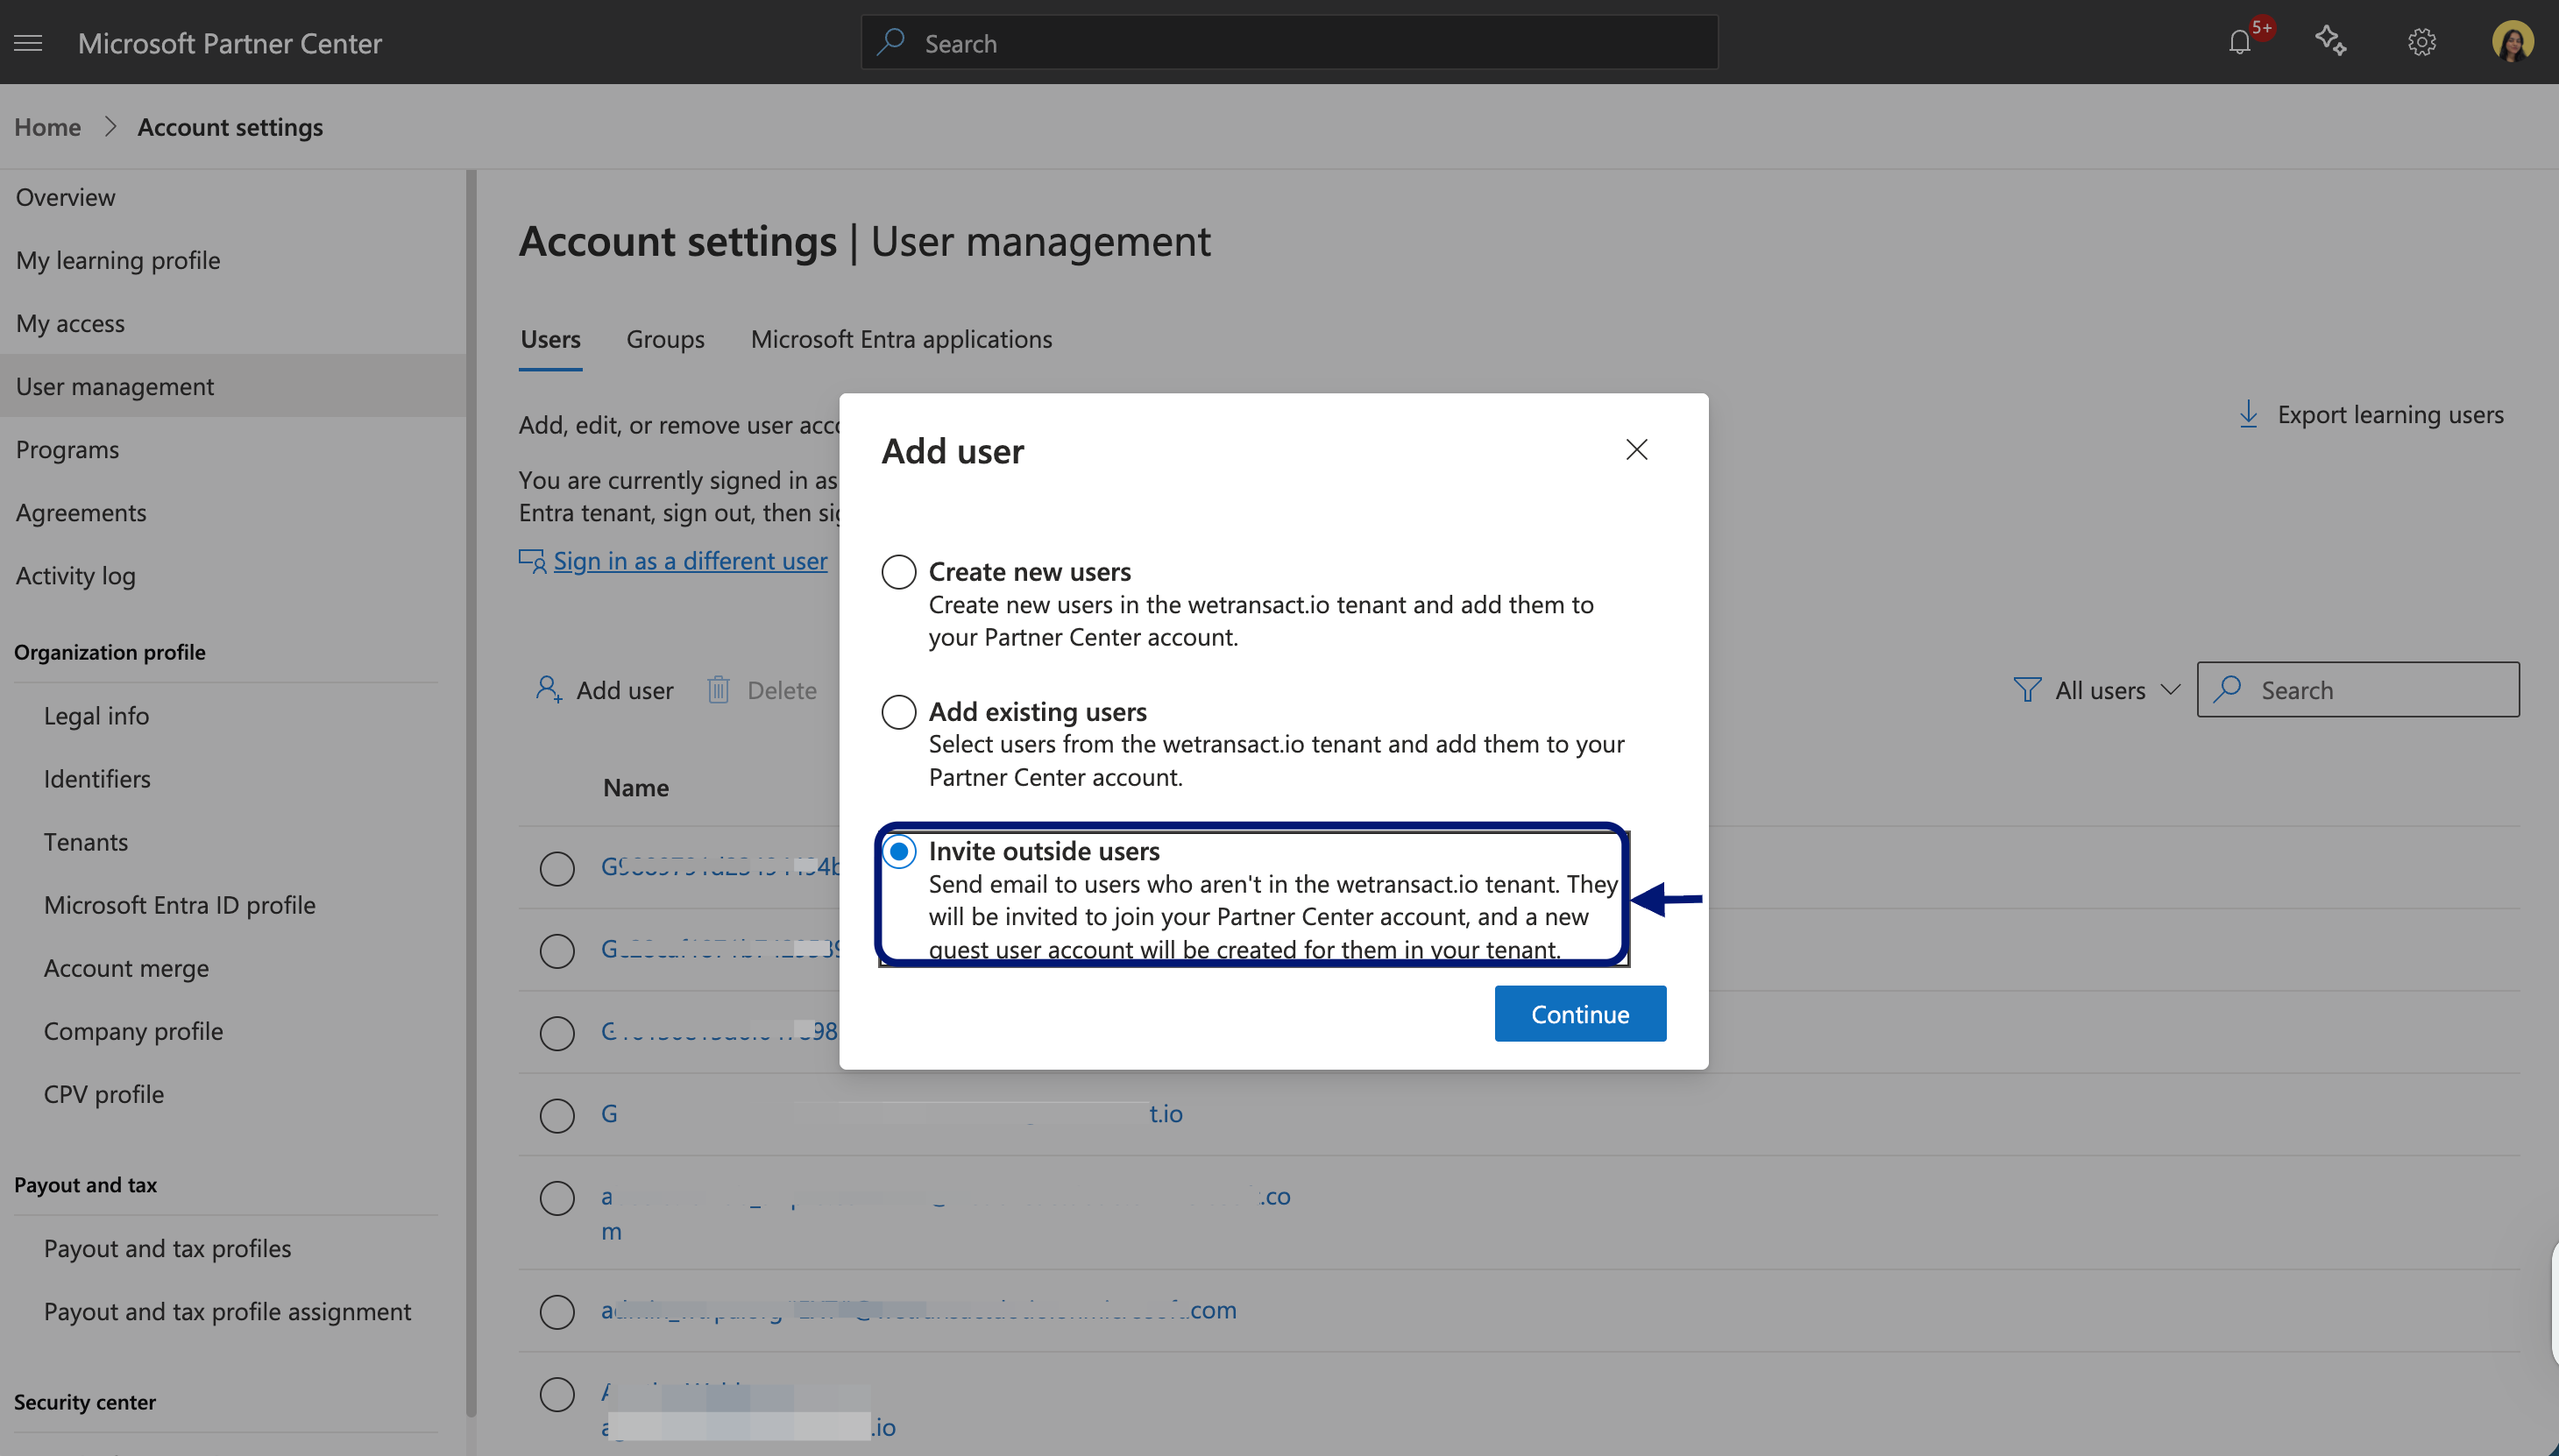Click the magnifier in user list search
2559x1456 pixels.
point(2227,689)
